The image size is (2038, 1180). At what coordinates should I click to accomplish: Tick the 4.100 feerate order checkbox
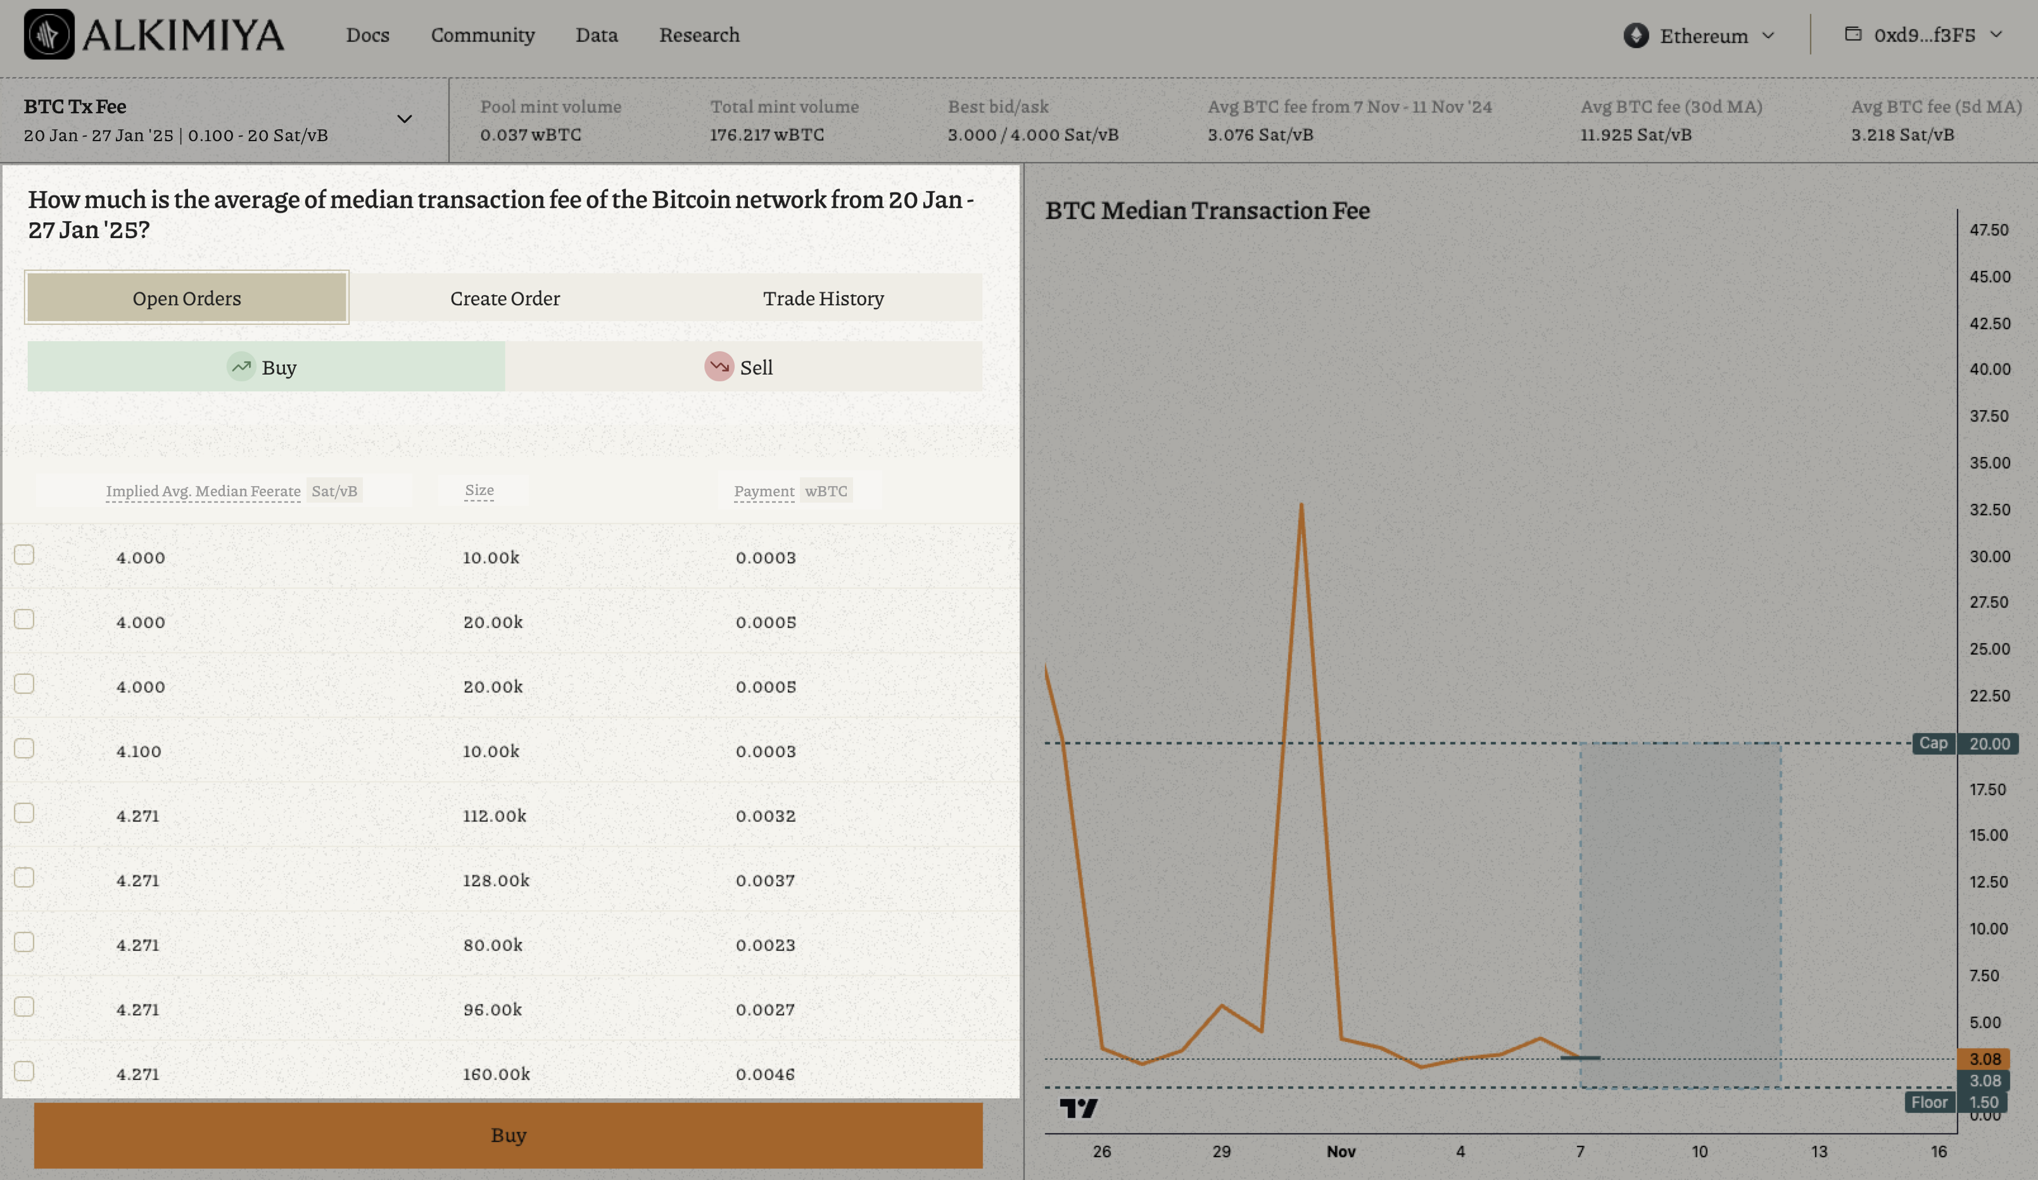[x=24, y=750]
